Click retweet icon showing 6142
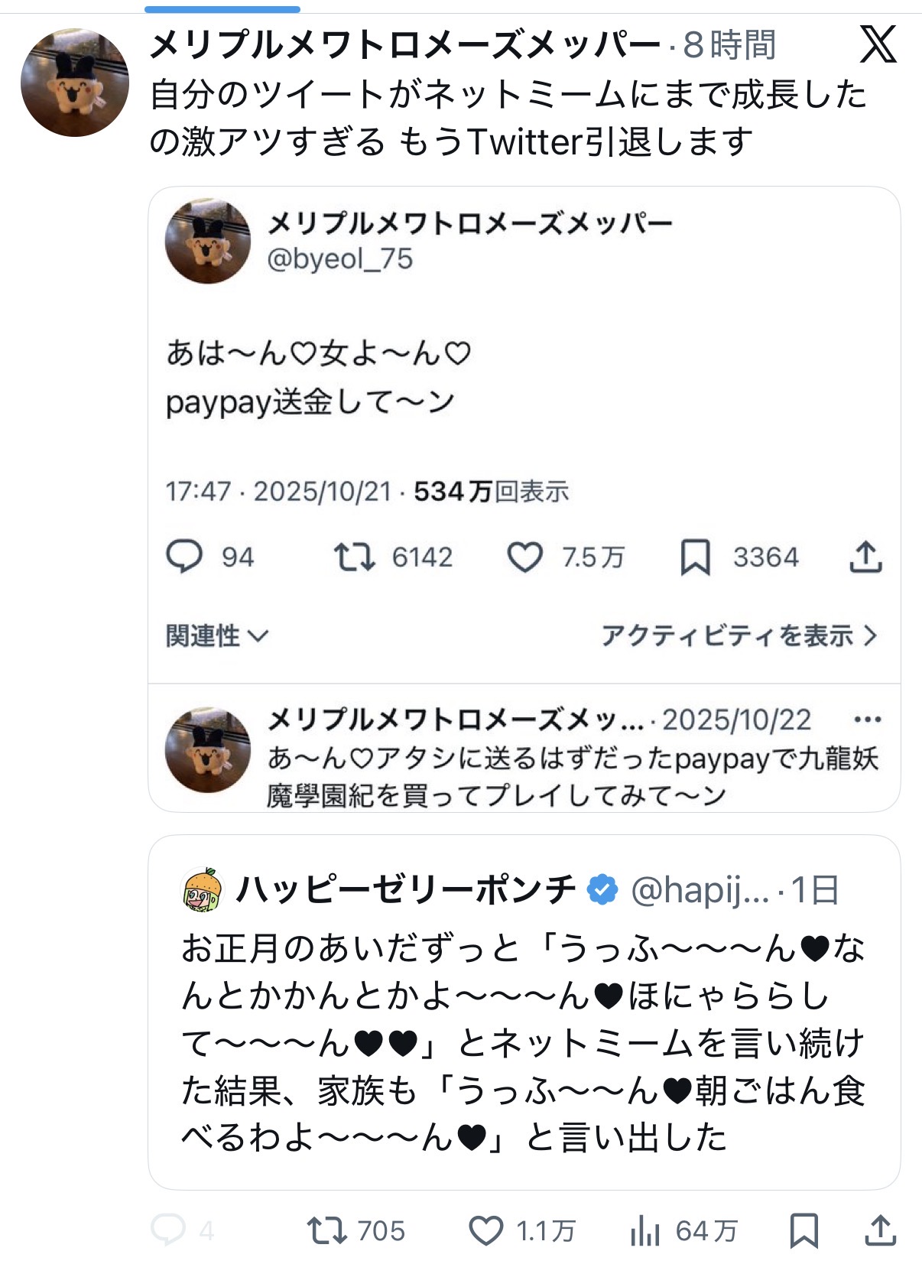The image size is (922, 1264). (x=354, y=557)
